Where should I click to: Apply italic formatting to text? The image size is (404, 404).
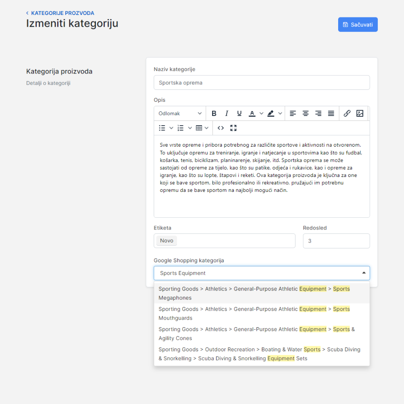227,114
